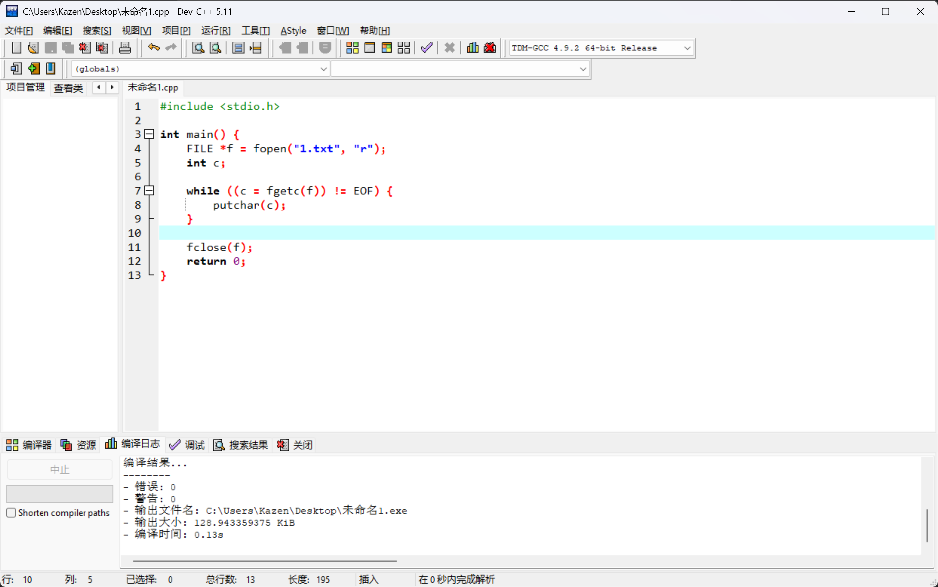The image size is (938, 587).
Task: Run the compiled program
Action: (x=370, y=47)
